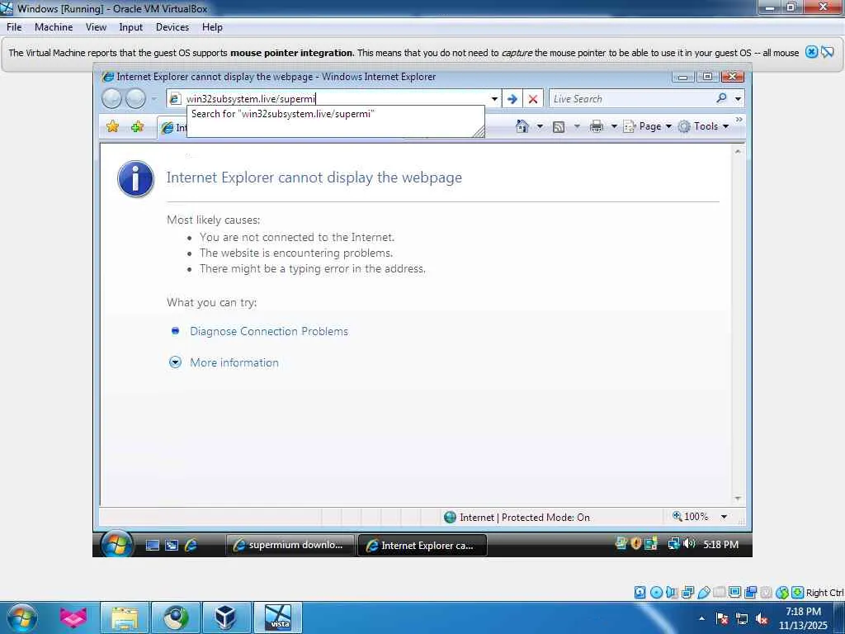Open the Machine menu
Viewport: 845px width, 634px height.
click(x=54, y=27)
